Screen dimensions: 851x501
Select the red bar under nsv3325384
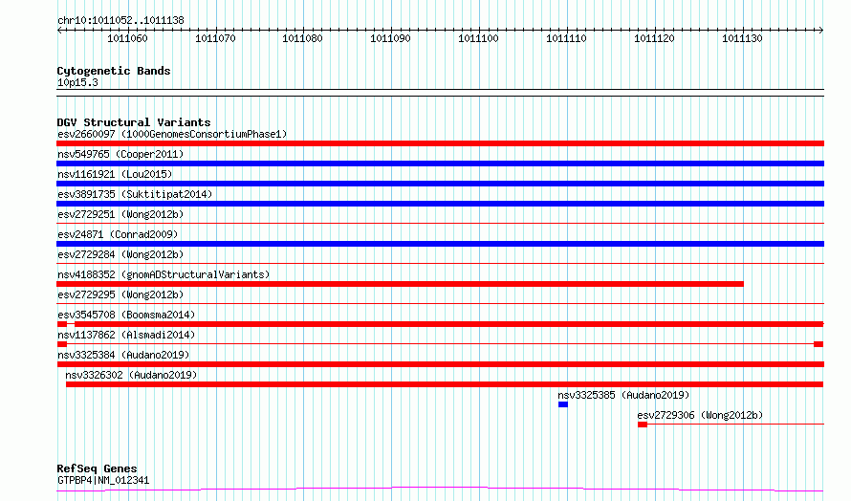point(440,364)
